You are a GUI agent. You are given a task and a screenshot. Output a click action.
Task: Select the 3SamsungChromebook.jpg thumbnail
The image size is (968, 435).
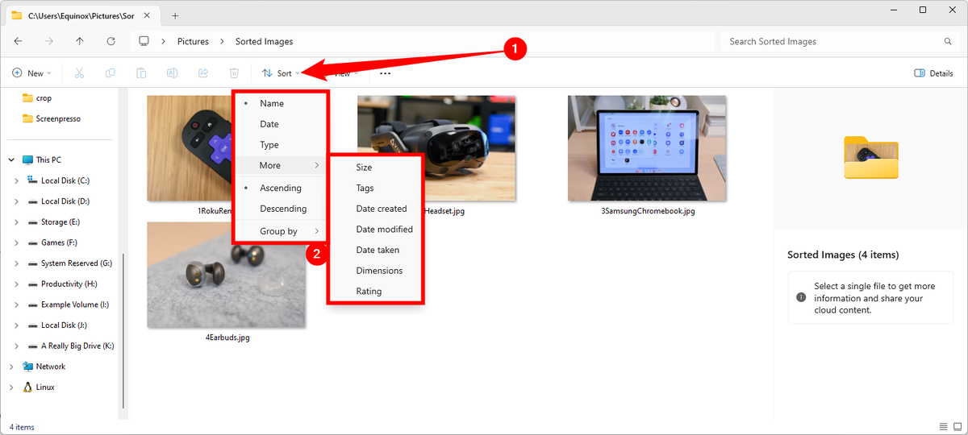[x=648, y=148]
